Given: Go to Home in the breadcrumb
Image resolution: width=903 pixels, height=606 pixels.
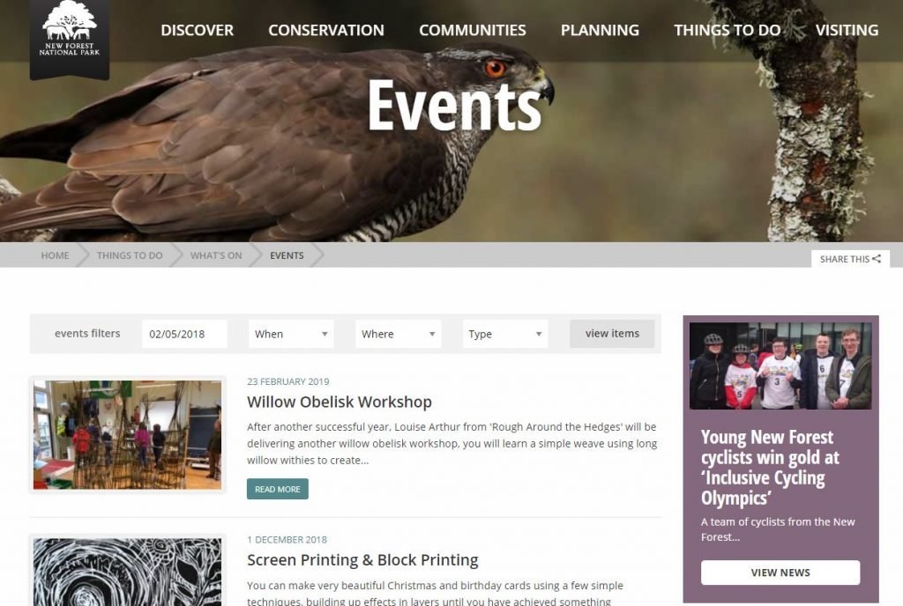Looking at the screenshot, I should click(55, 255).
